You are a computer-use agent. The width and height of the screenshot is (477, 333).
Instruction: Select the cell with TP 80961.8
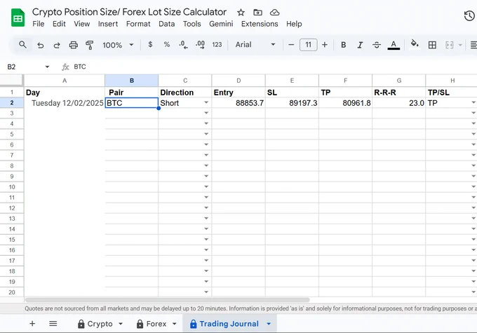tap(345, 103)
